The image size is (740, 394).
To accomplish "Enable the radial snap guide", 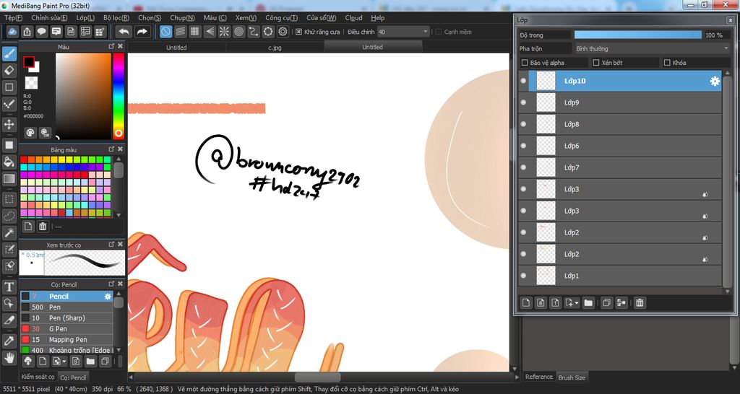I will [224, 32].
